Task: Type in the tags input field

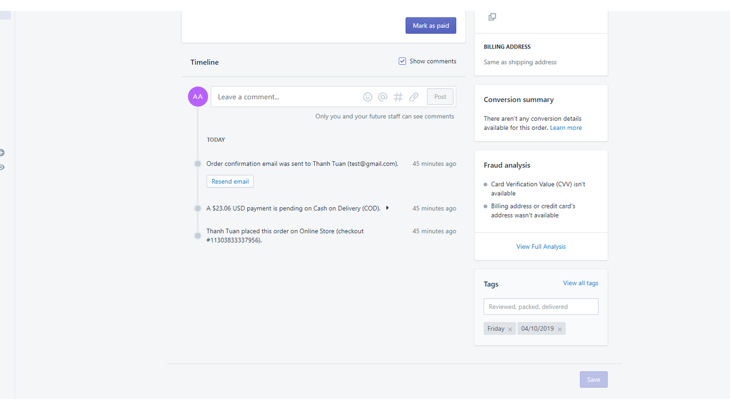Action: click(x=541, y=306)
